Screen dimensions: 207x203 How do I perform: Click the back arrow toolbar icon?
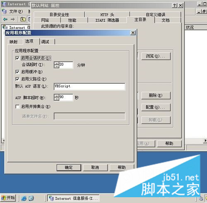click(x=5, y=19)
